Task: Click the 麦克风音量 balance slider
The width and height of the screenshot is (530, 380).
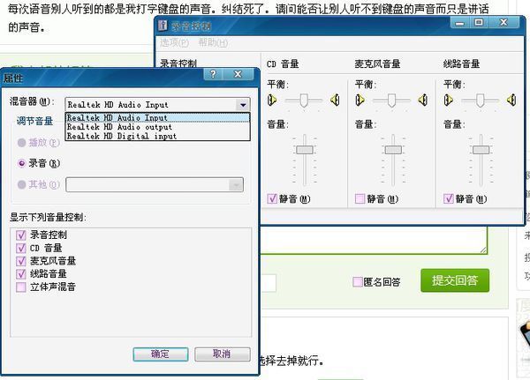Action: click(391, 100)
